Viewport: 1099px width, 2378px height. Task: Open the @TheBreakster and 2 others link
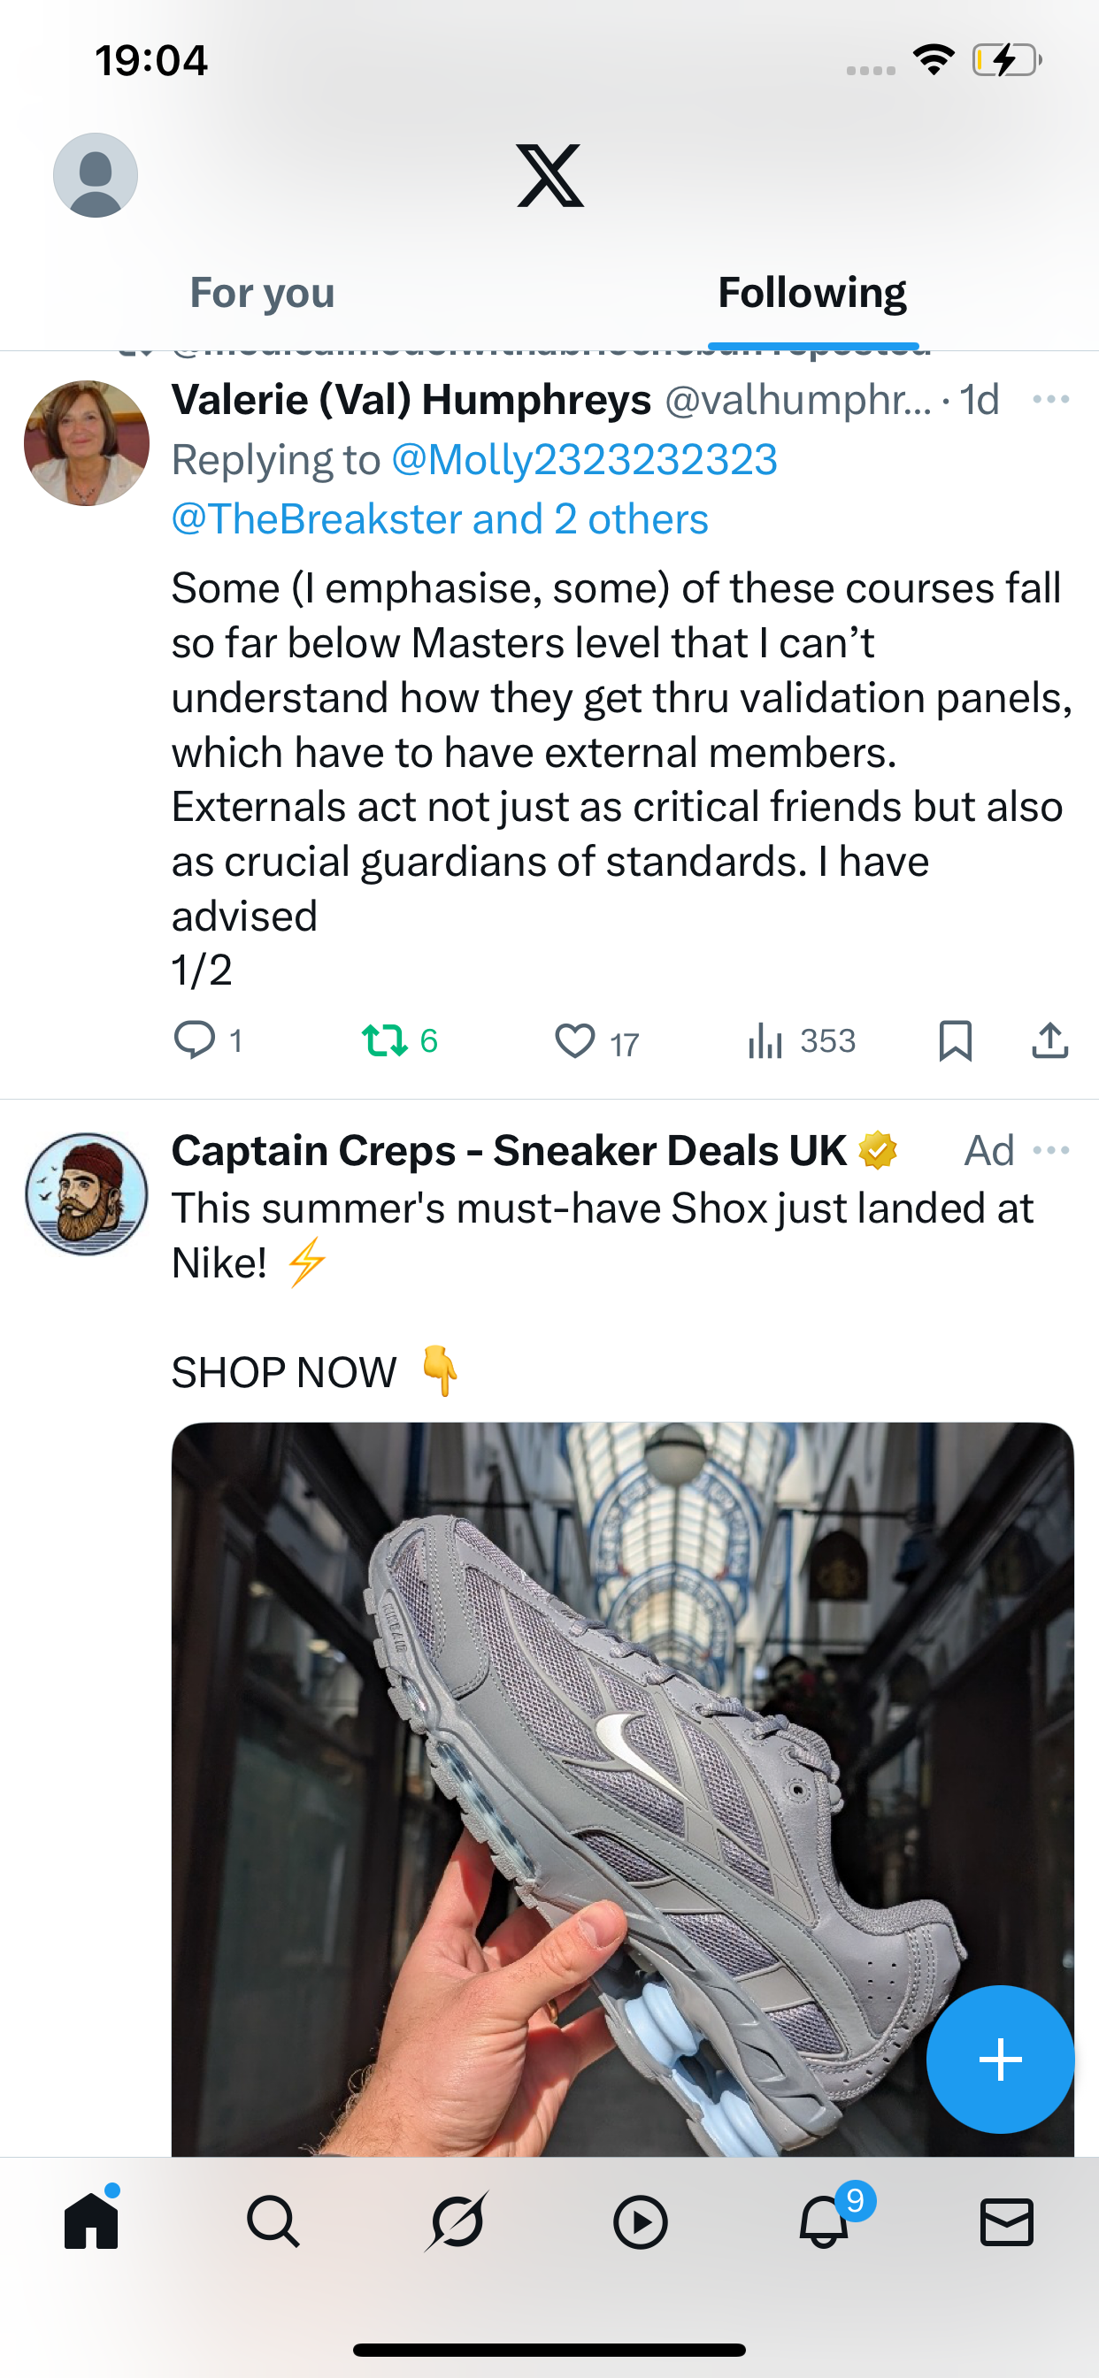tap(440, 518)
